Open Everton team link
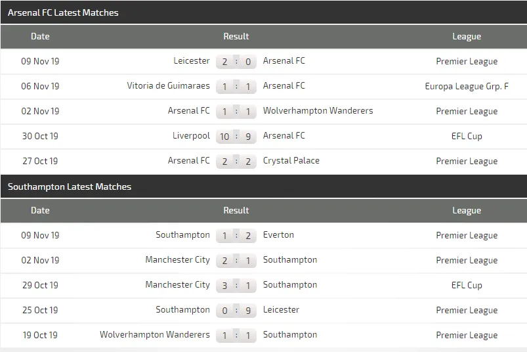The image size is (527, 352). (278, 235)
